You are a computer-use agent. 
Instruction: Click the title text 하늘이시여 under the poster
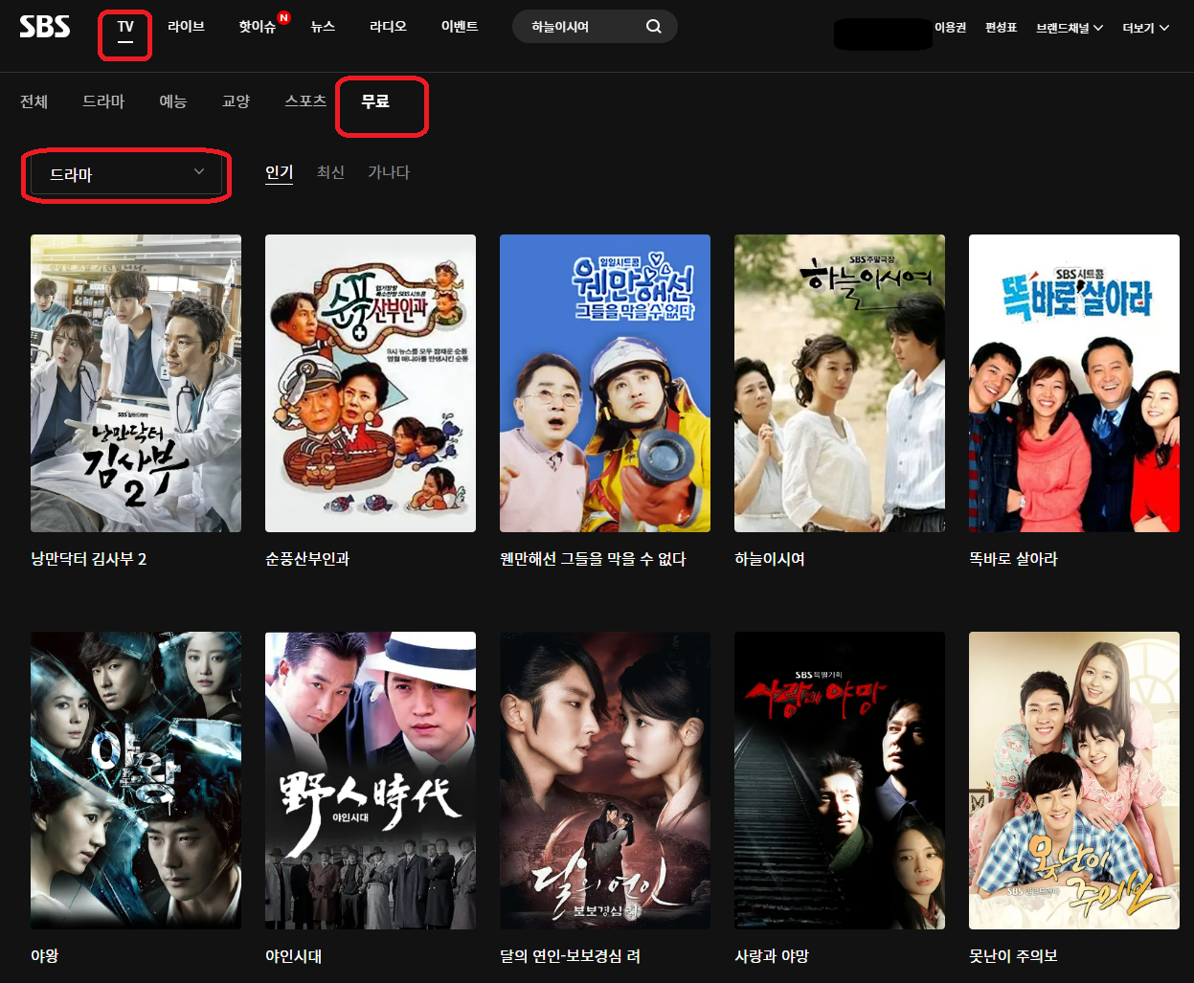[770, 559]
